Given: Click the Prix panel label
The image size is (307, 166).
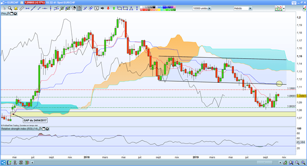Looking at the screenshot, I should [4, 14].
